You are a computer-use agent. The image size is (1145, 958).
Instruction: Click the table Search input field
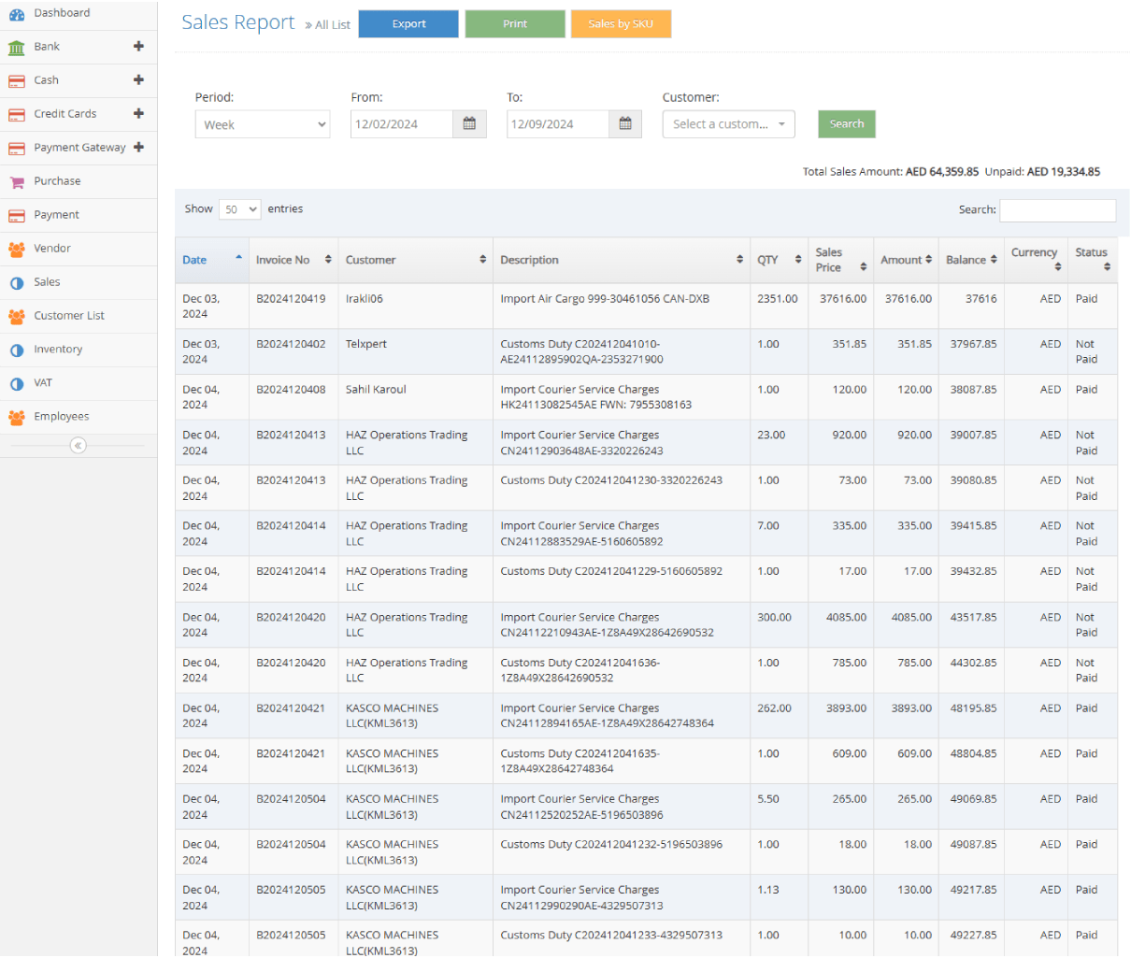click(1057, 210)
